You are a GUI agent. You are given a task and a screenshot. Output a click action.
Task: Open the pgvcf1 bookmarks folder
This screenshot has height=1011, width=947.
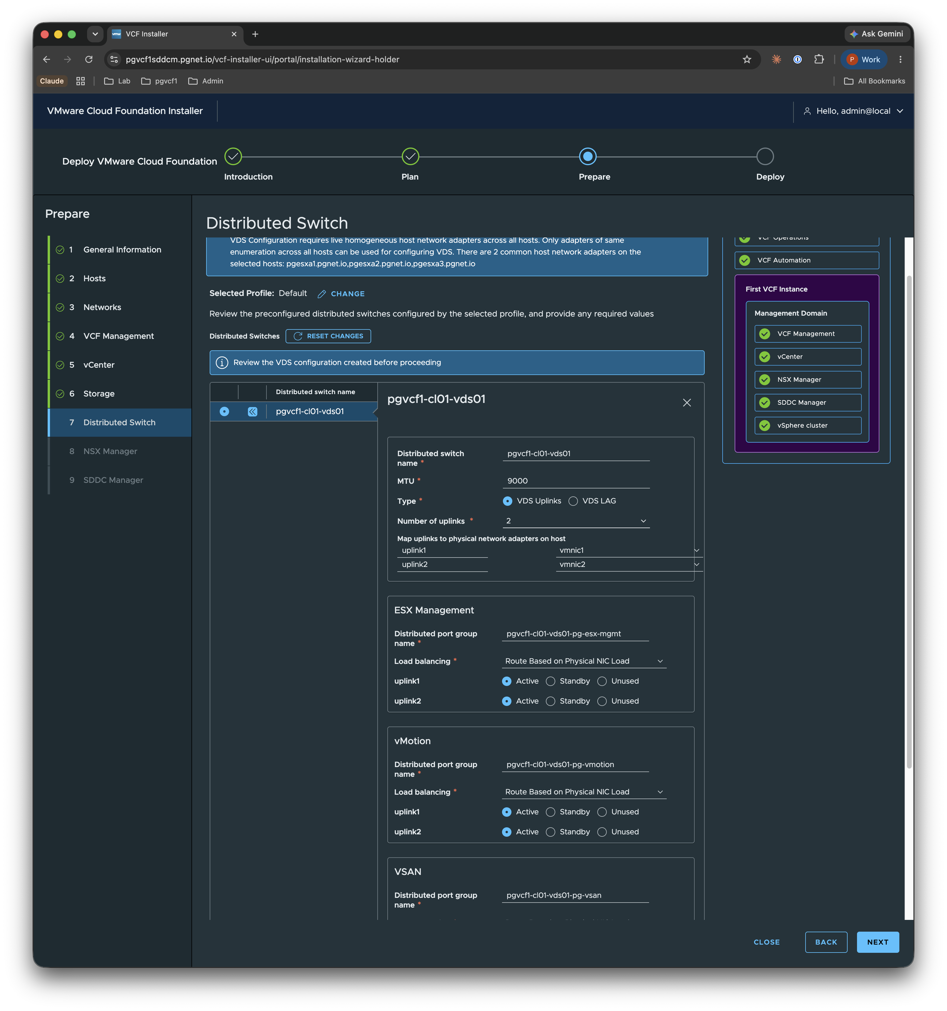pyautogui.click(x=159, y=81)
